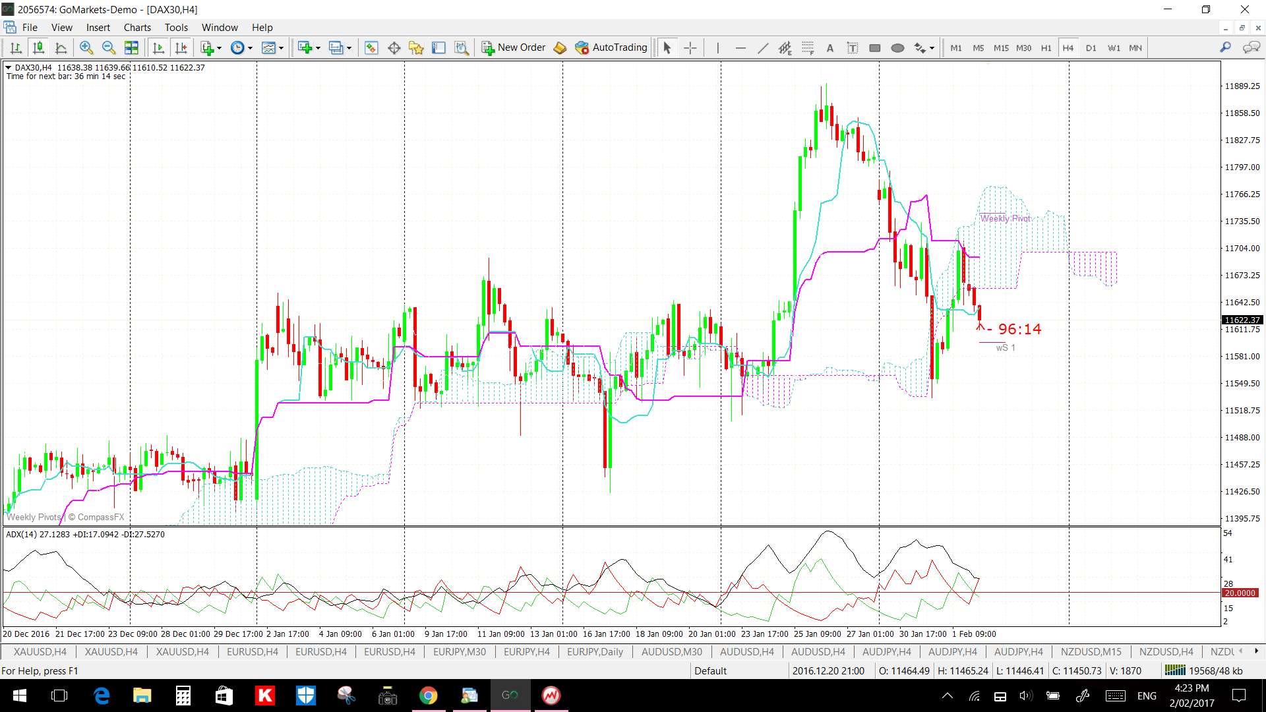Viewport: 1266px width, 712px height.
Task: Switch to MN monthly timeframe
Action: [1135, 47]
